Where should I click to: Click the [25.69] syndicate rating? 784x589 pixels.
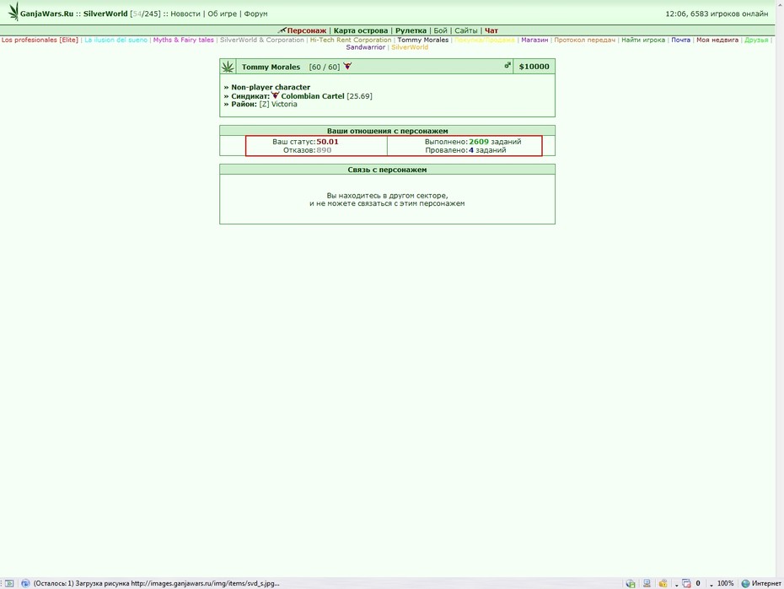pyautogui.click(x=359, y=96)
